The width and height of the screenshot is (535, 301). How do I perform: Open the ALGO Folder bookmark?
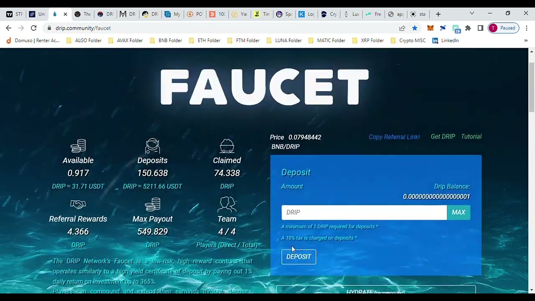(84, 41)
